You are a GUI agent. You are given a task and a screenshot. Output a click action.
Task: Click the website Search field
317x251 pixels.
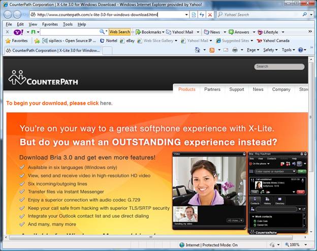pos(279,67)
